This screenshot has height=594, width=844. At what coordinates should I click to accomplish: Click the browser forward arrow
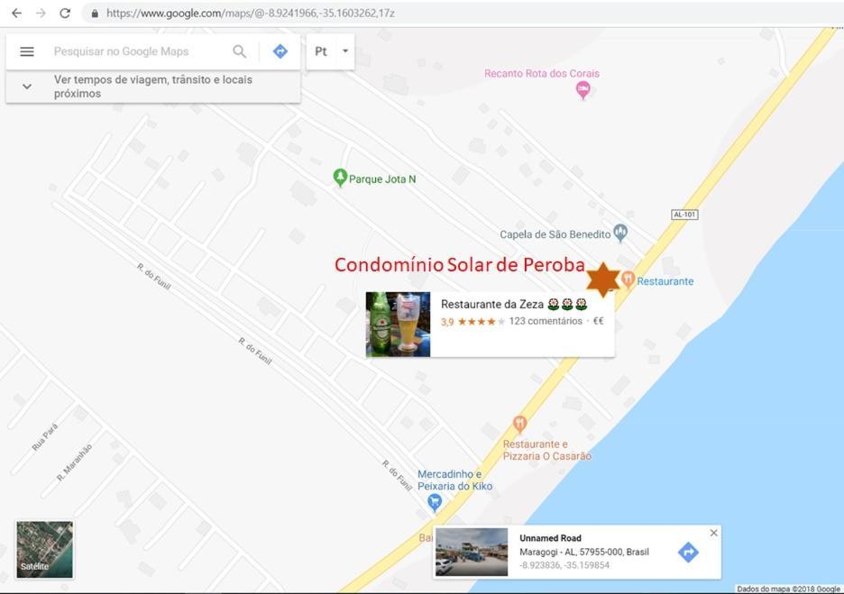point(41,13)
